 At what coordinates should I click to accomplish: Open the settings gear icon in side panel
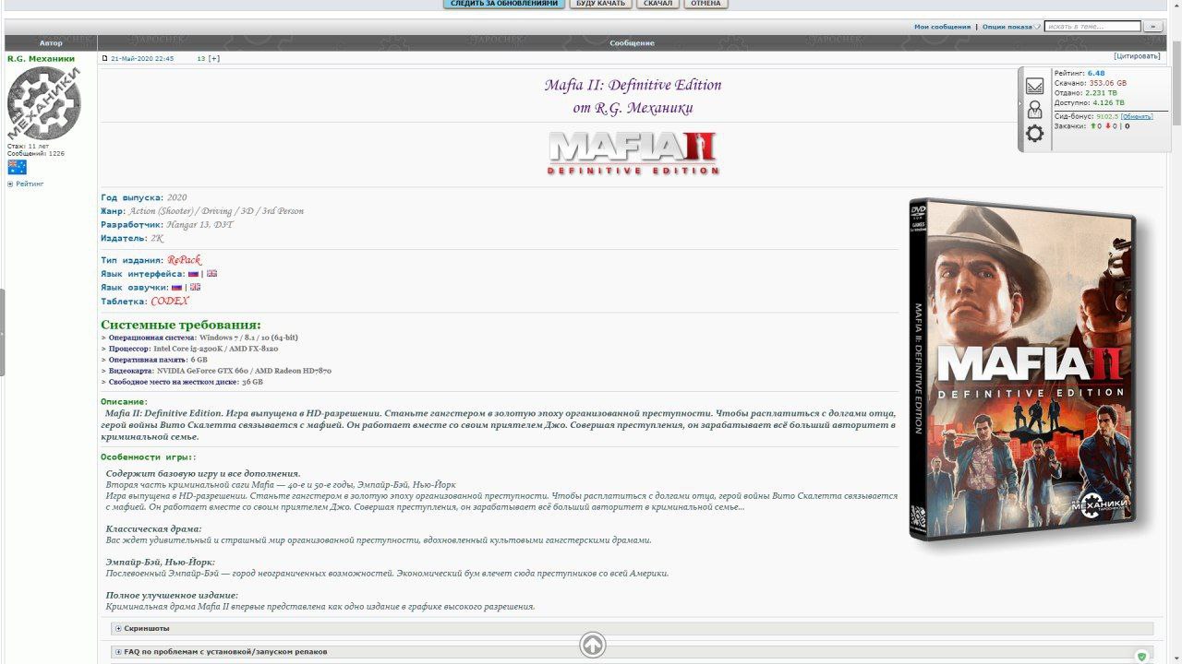pos(1034,134)
